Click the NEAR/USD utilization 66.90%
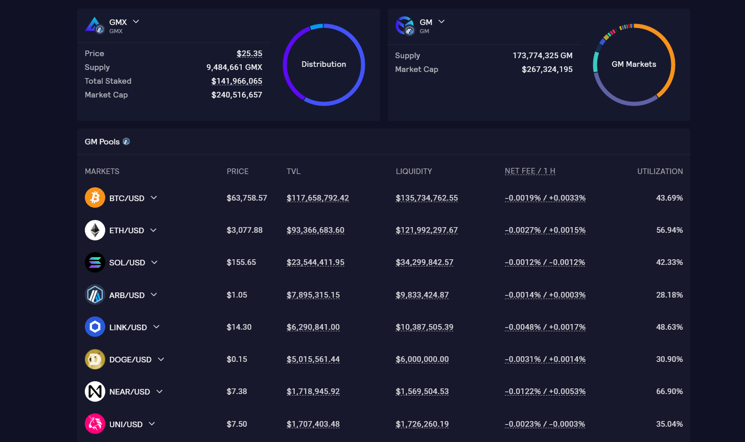 click(x=669, y=391)
